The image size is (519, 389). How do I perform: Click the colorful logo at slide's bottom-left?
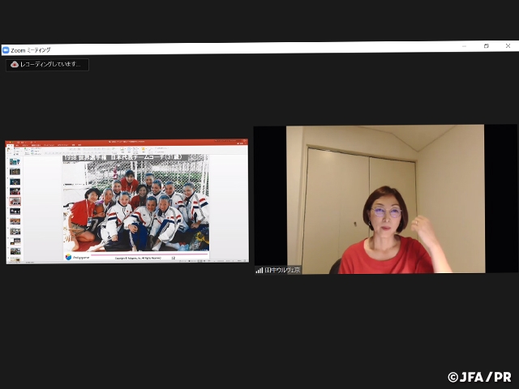pyautogui.click(x=68, y=257)
